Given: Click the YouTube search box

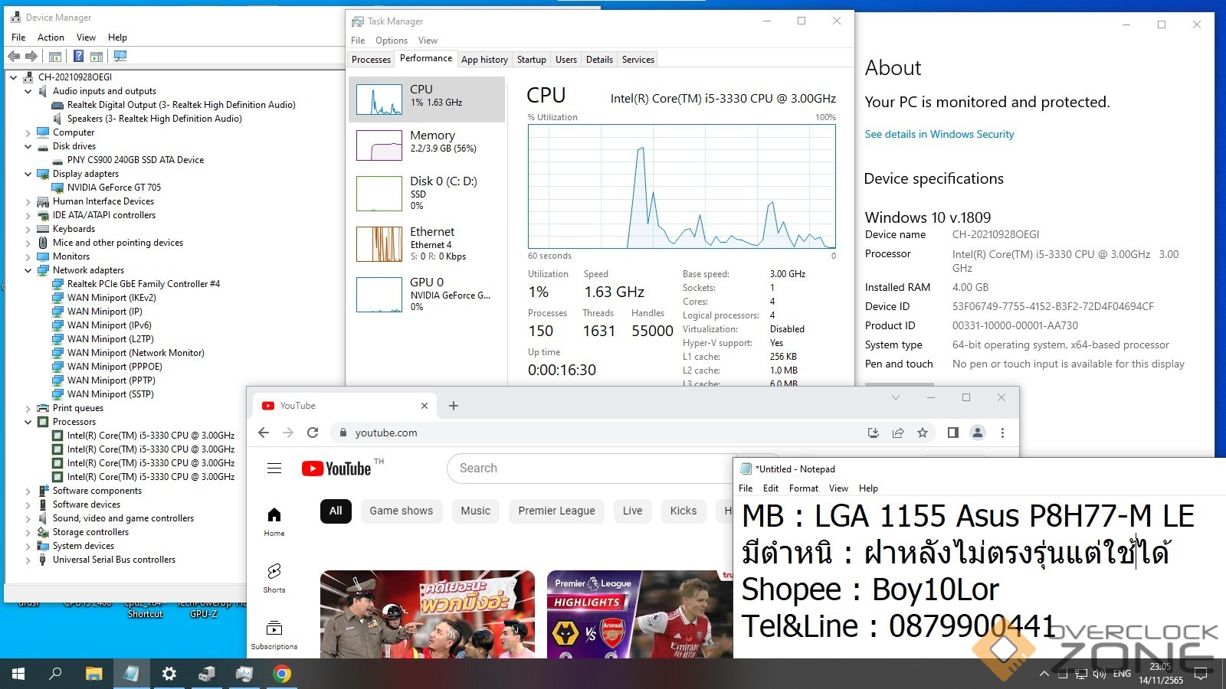Looking at the screenshot, I should click(590, 469).
